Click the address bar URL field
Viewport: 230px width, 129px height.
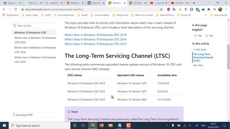(91, 9)
